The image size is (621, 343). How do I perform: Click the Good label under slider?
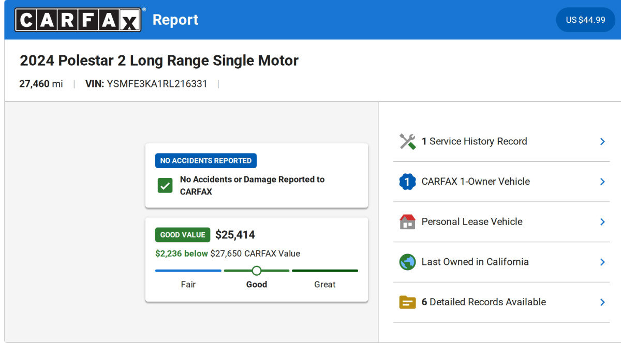(x=257, y=285)
